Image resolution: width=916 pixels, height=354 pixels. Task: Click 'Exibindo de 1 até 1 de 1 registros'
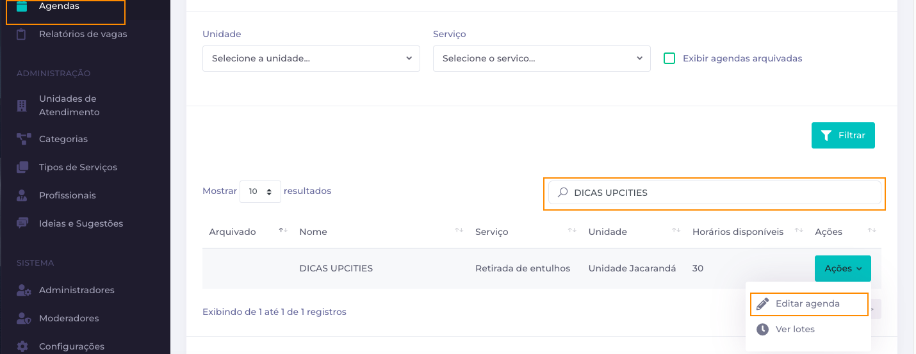click(274, 312)
